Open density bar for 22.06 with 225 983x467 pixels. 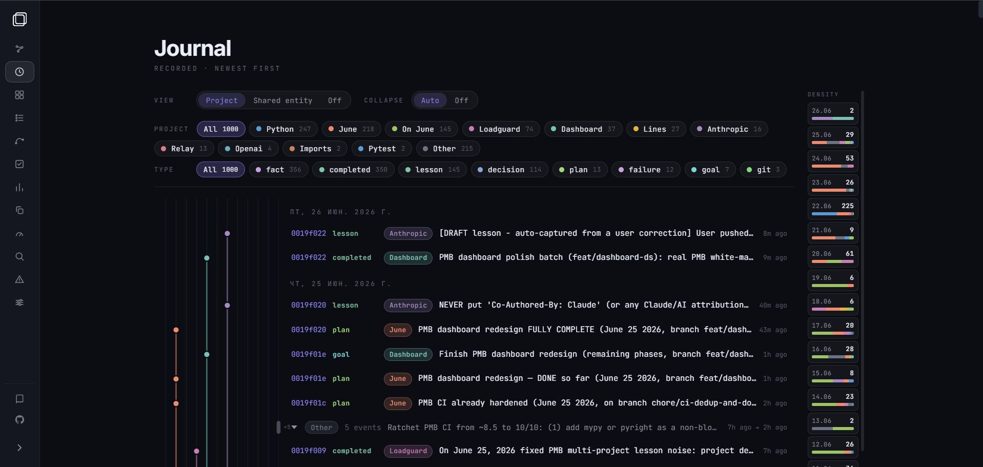point(833,209)
